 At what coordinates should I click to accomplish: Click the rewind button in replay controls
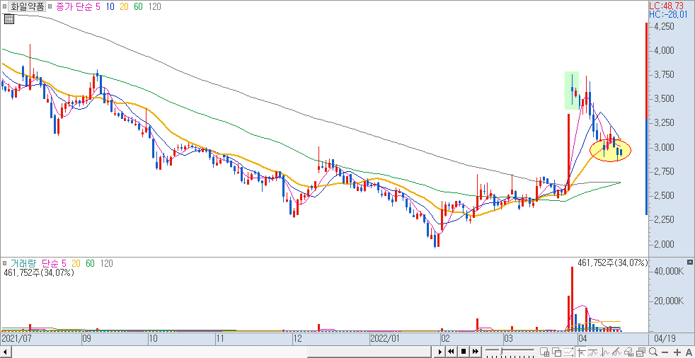(x=452, y=352)
